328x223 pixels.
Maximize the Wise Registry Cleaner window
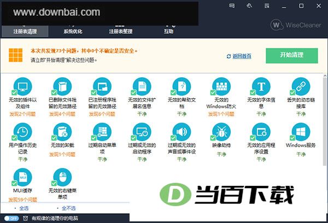301,6
